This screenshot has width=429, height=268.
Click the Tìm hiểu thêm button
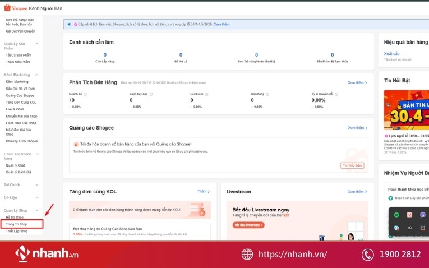click(352, 165)
